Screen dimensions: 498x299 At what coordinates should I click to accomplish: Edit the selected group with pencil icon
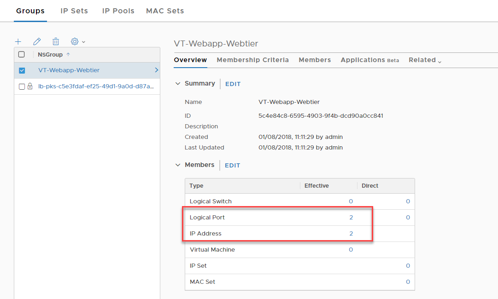pyautogui.click(x=37, y=41)
